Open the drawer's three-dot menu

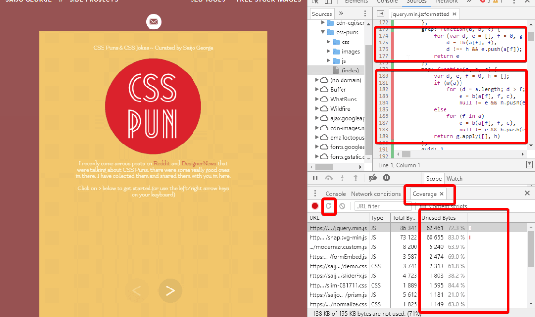pyautogui.click(x=315, y=194)
